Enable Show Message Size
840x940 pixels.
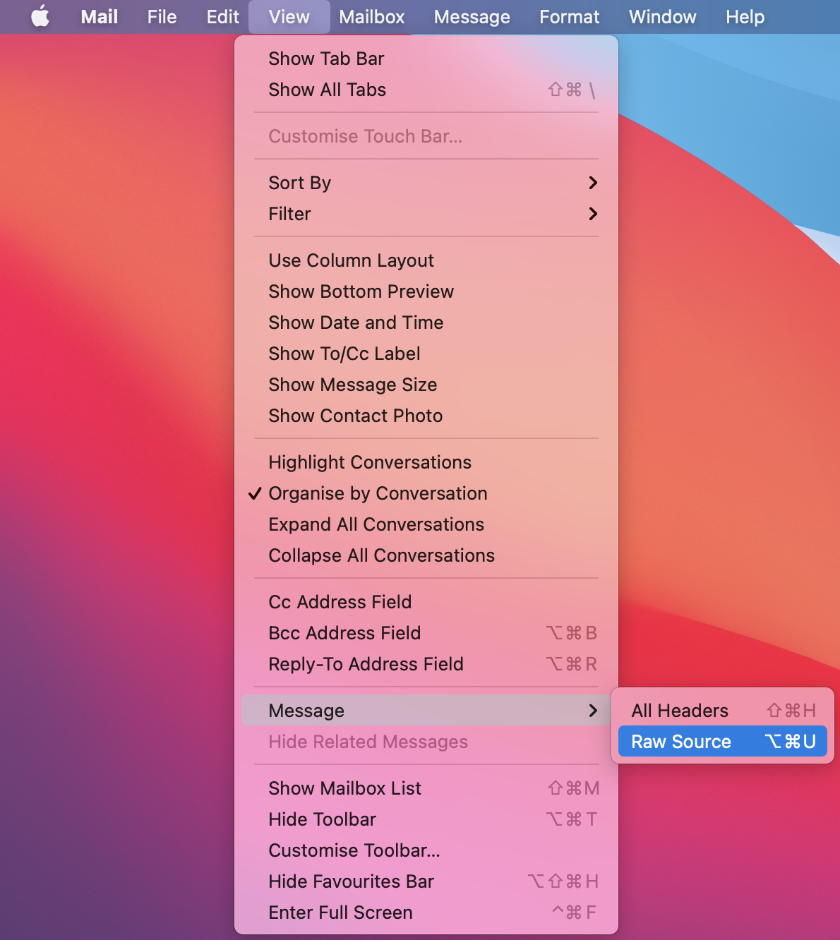[x=426, y=385]
